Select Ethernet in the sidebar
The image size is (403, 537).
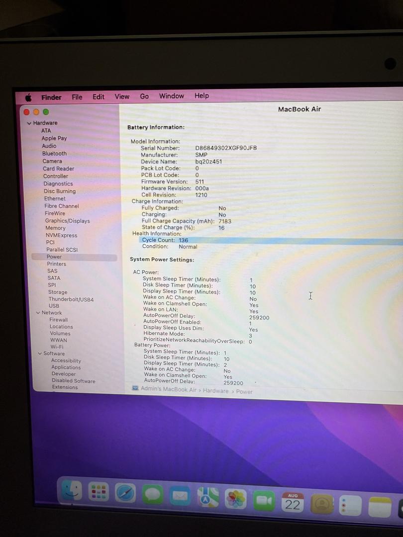[x=55, y=198]
